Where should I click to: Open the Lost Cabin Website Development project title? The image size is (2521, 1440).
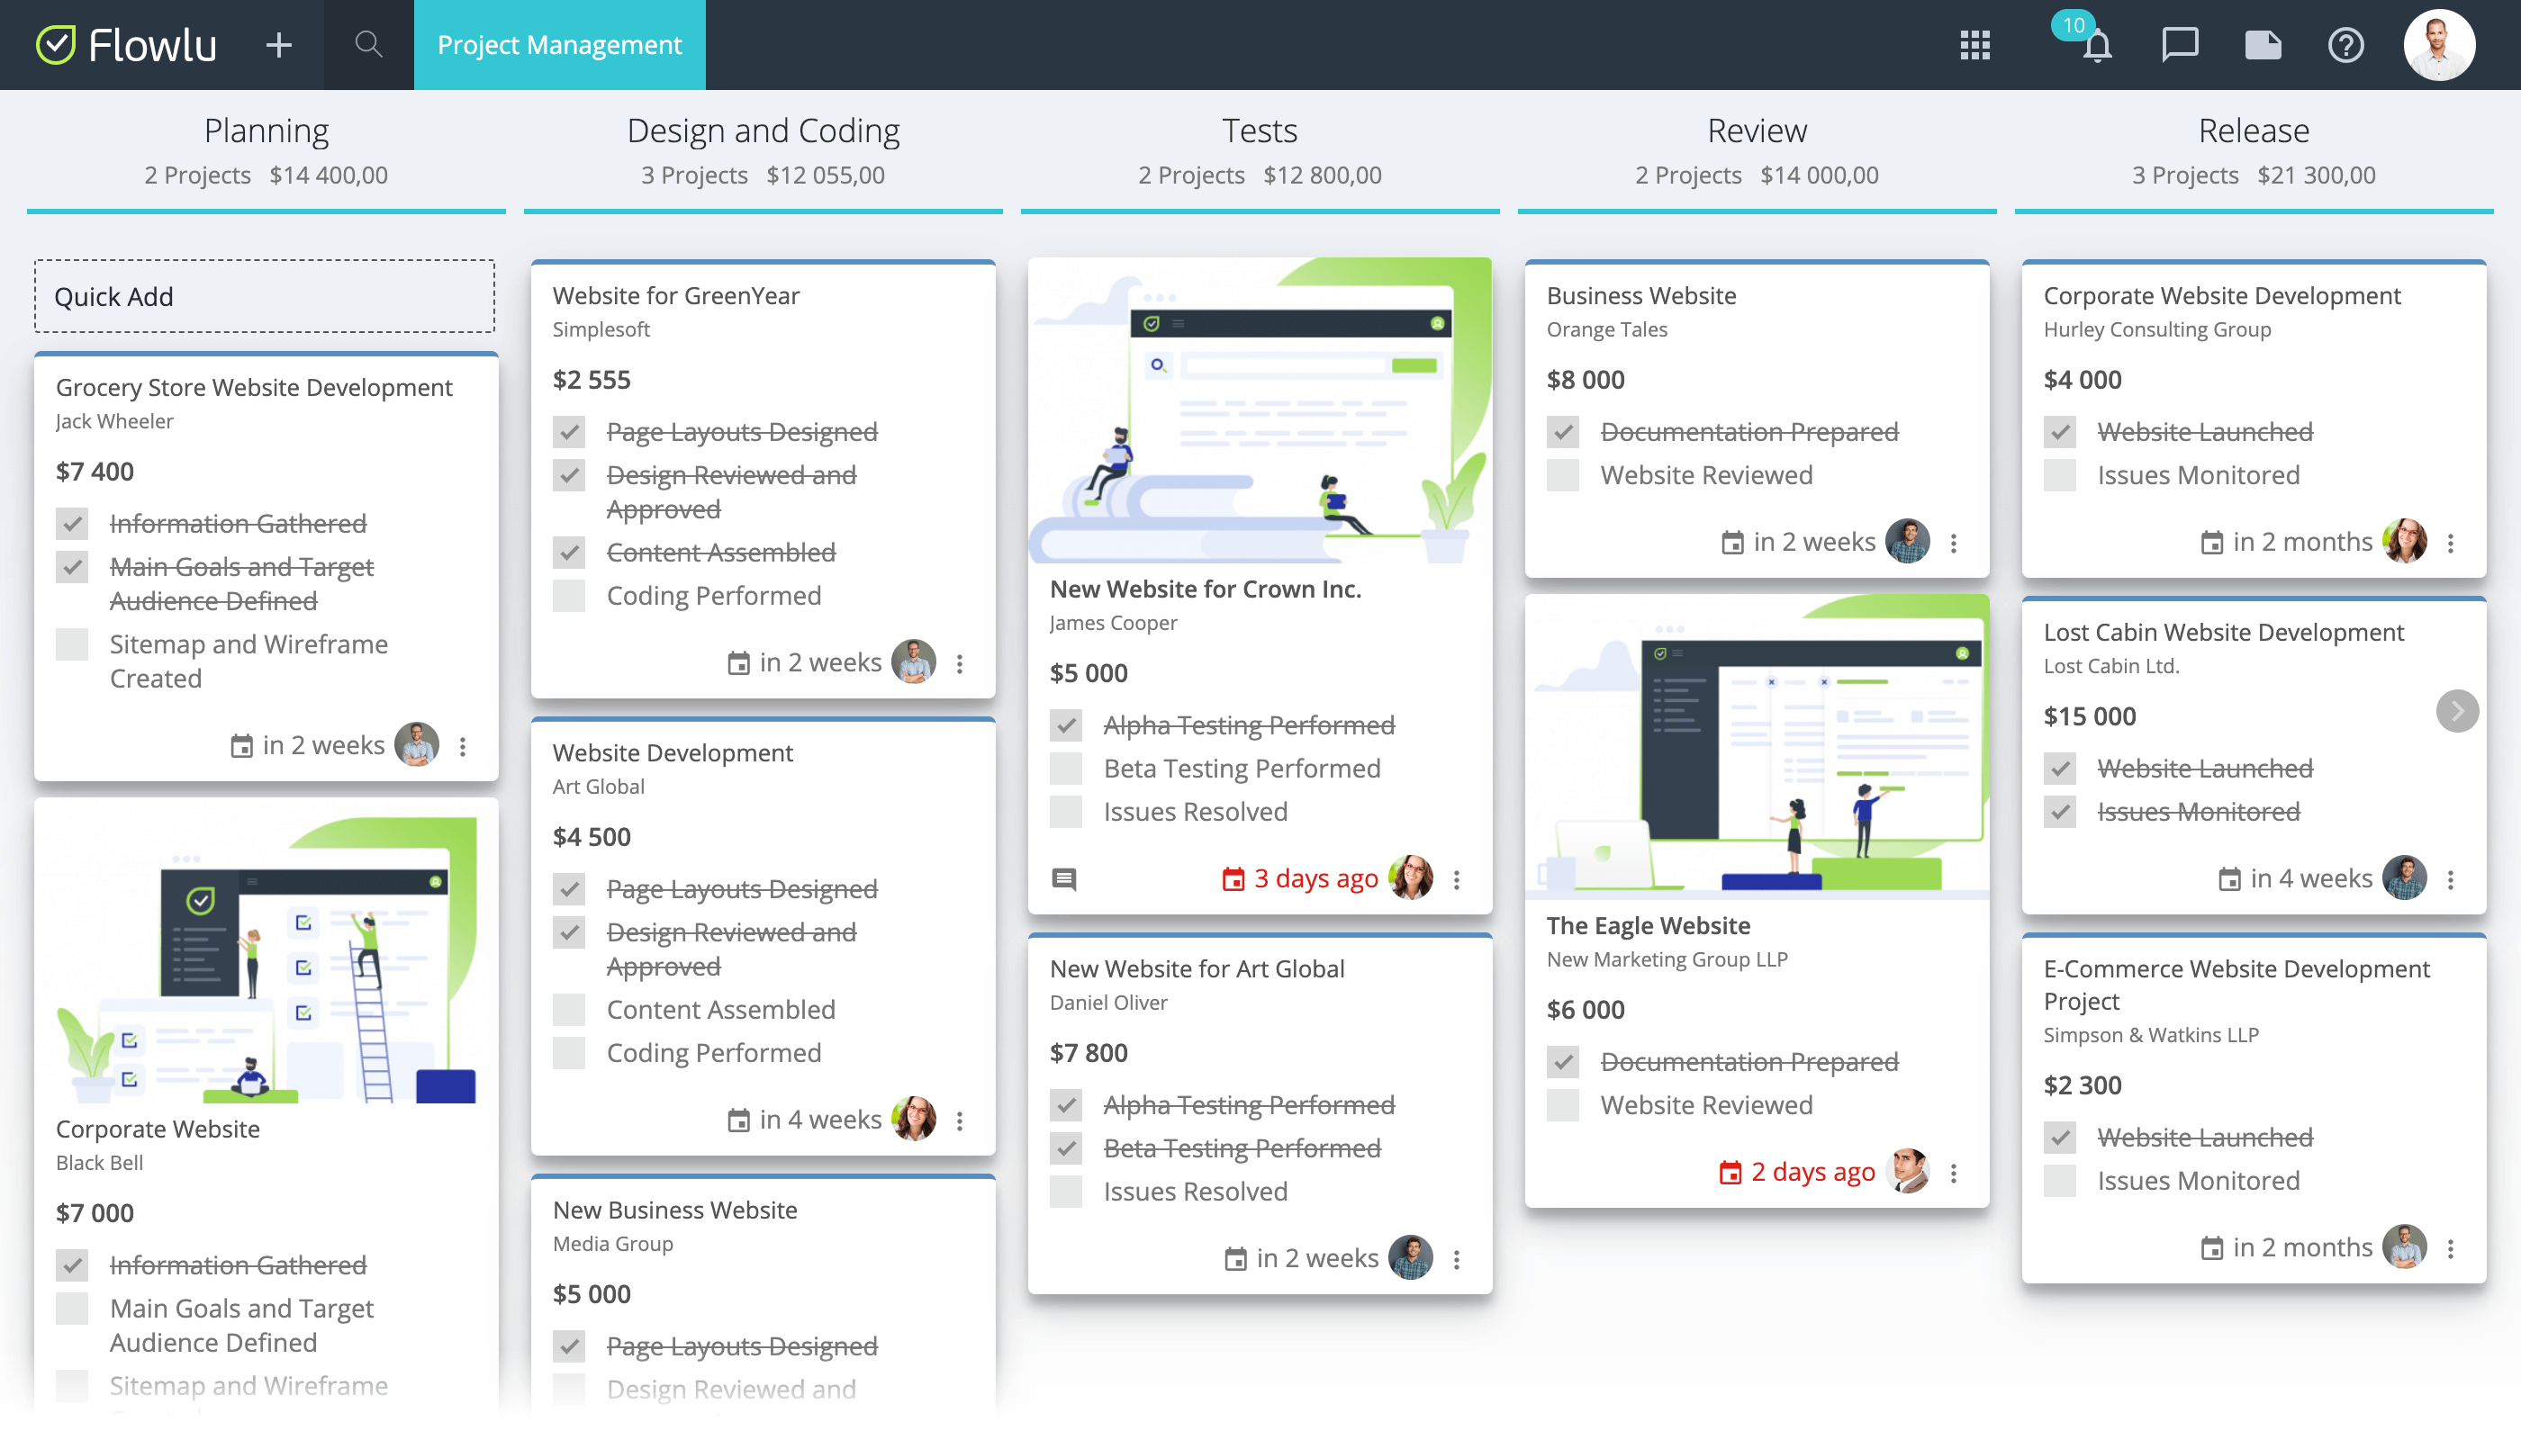[x=2223, y=632]
